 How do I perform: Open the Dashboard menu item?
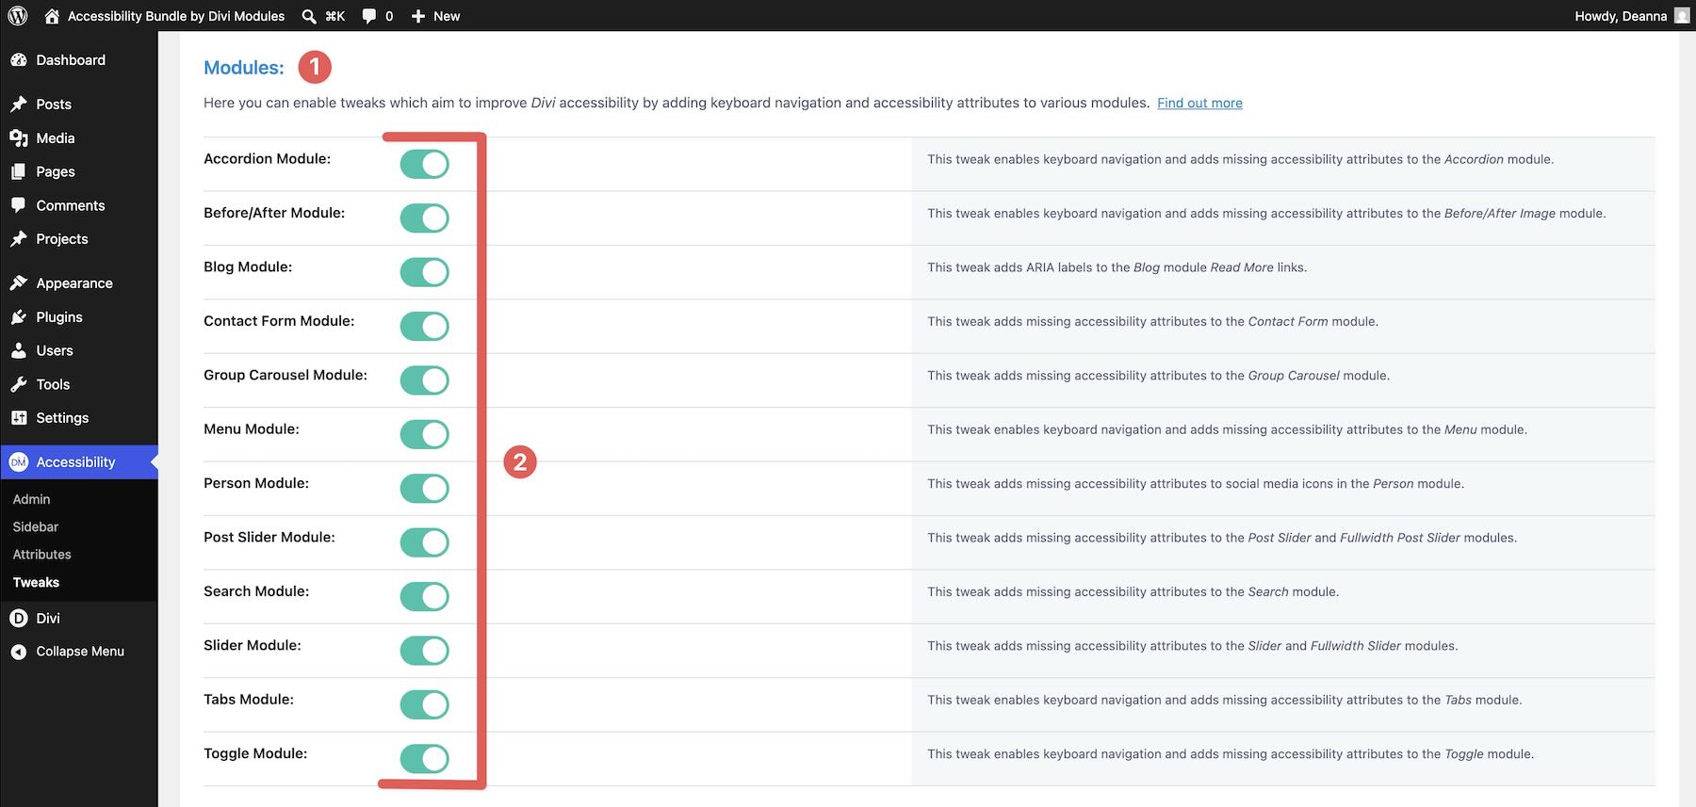[x=71, y=60]
